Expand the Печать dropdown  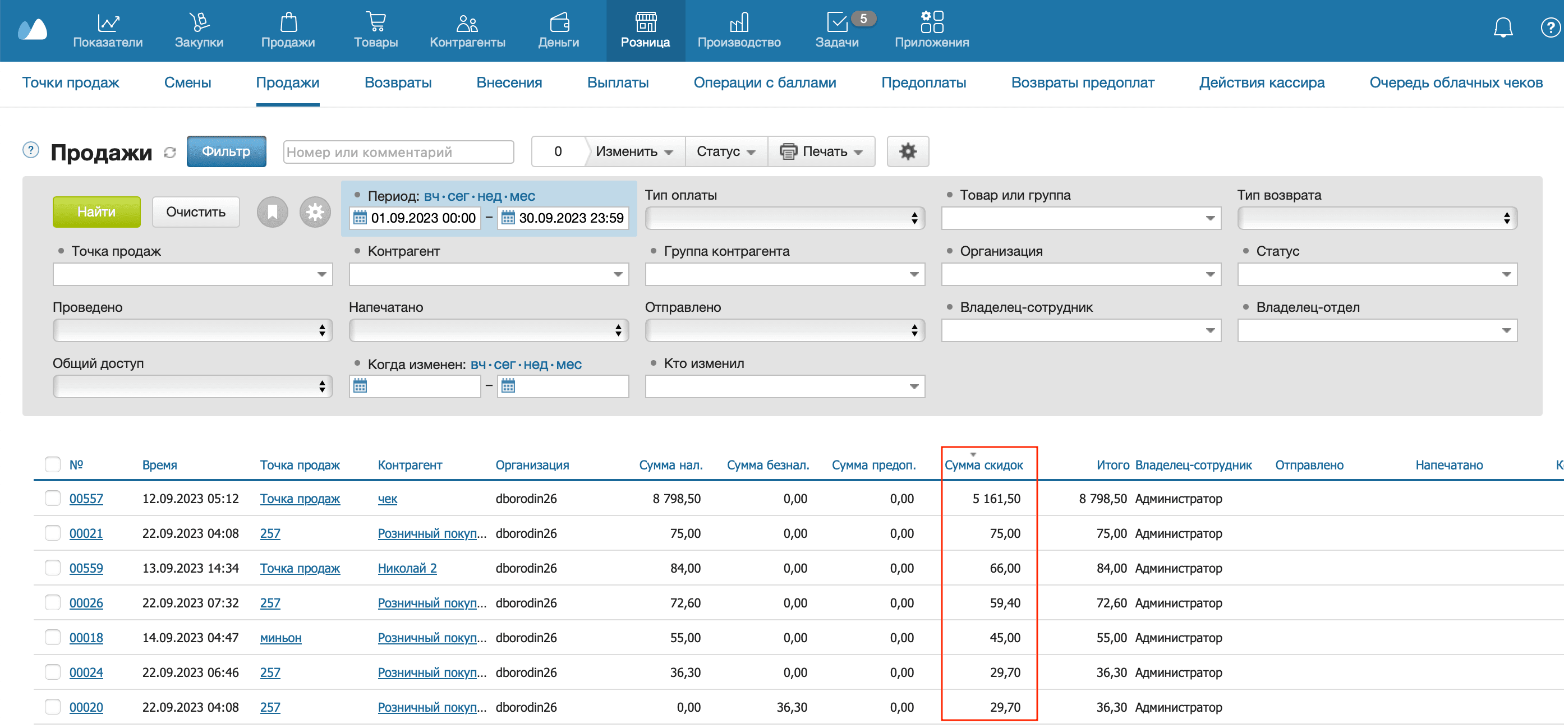(821, 151)
